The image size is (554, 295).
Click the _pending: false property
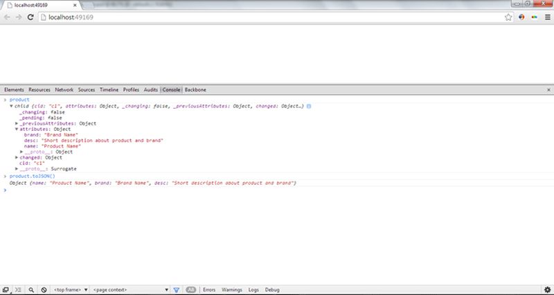click(x=41, y=118)
